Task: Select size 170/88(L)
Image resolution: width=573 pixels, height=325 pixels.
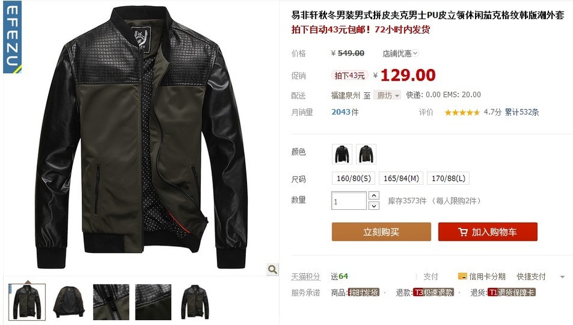Action: pos(448,179)
